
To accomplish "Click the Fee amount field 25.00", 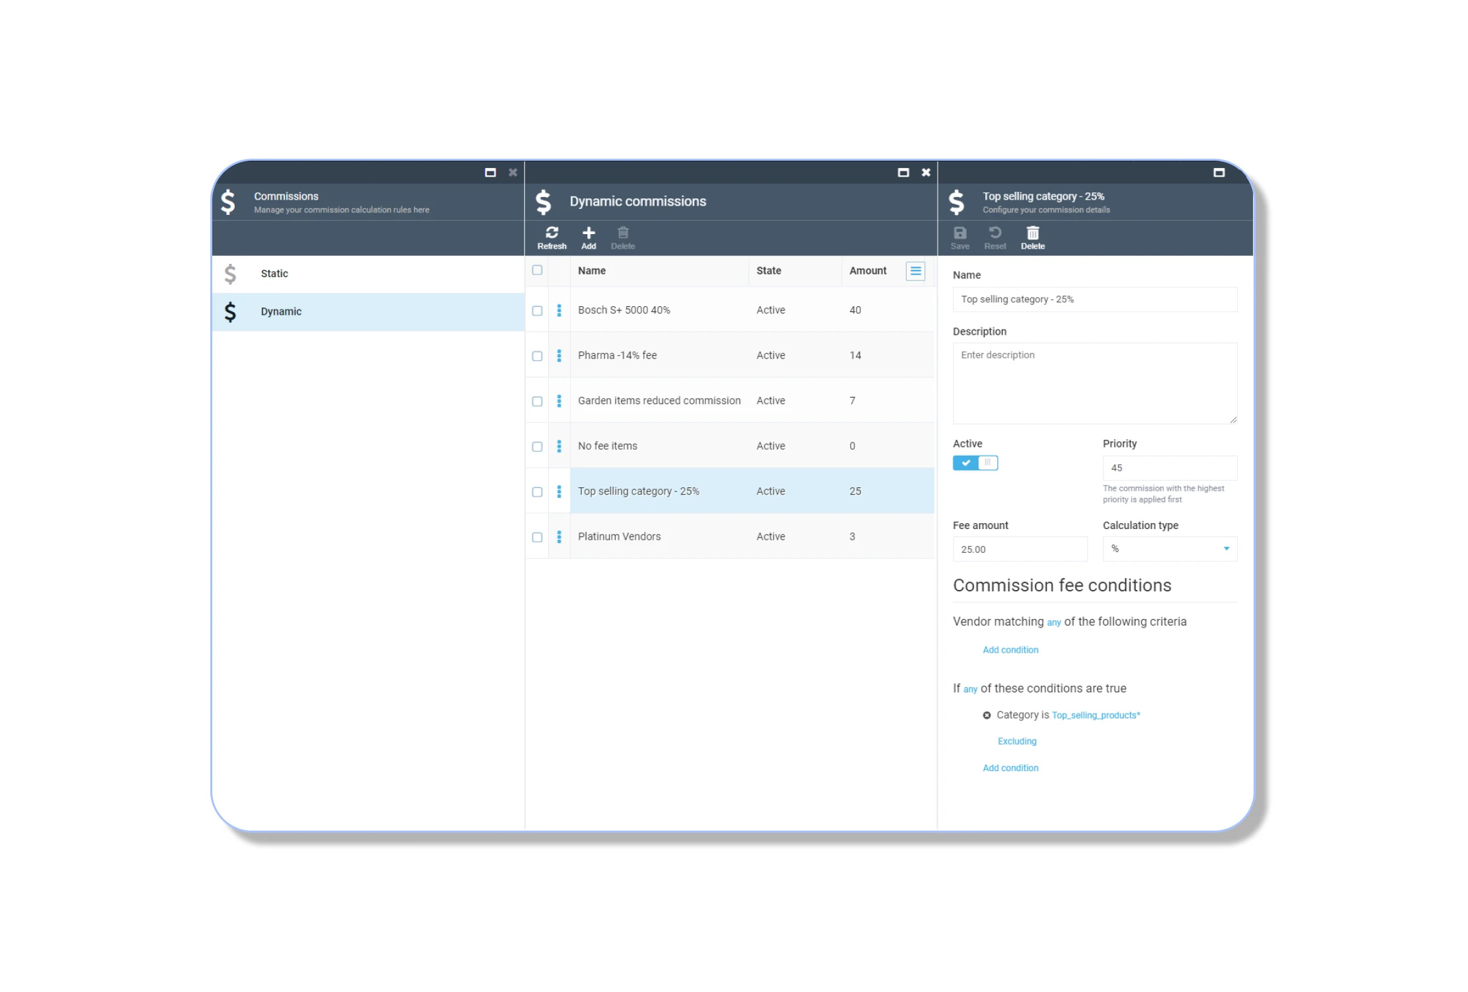I will click(1020, 550).
